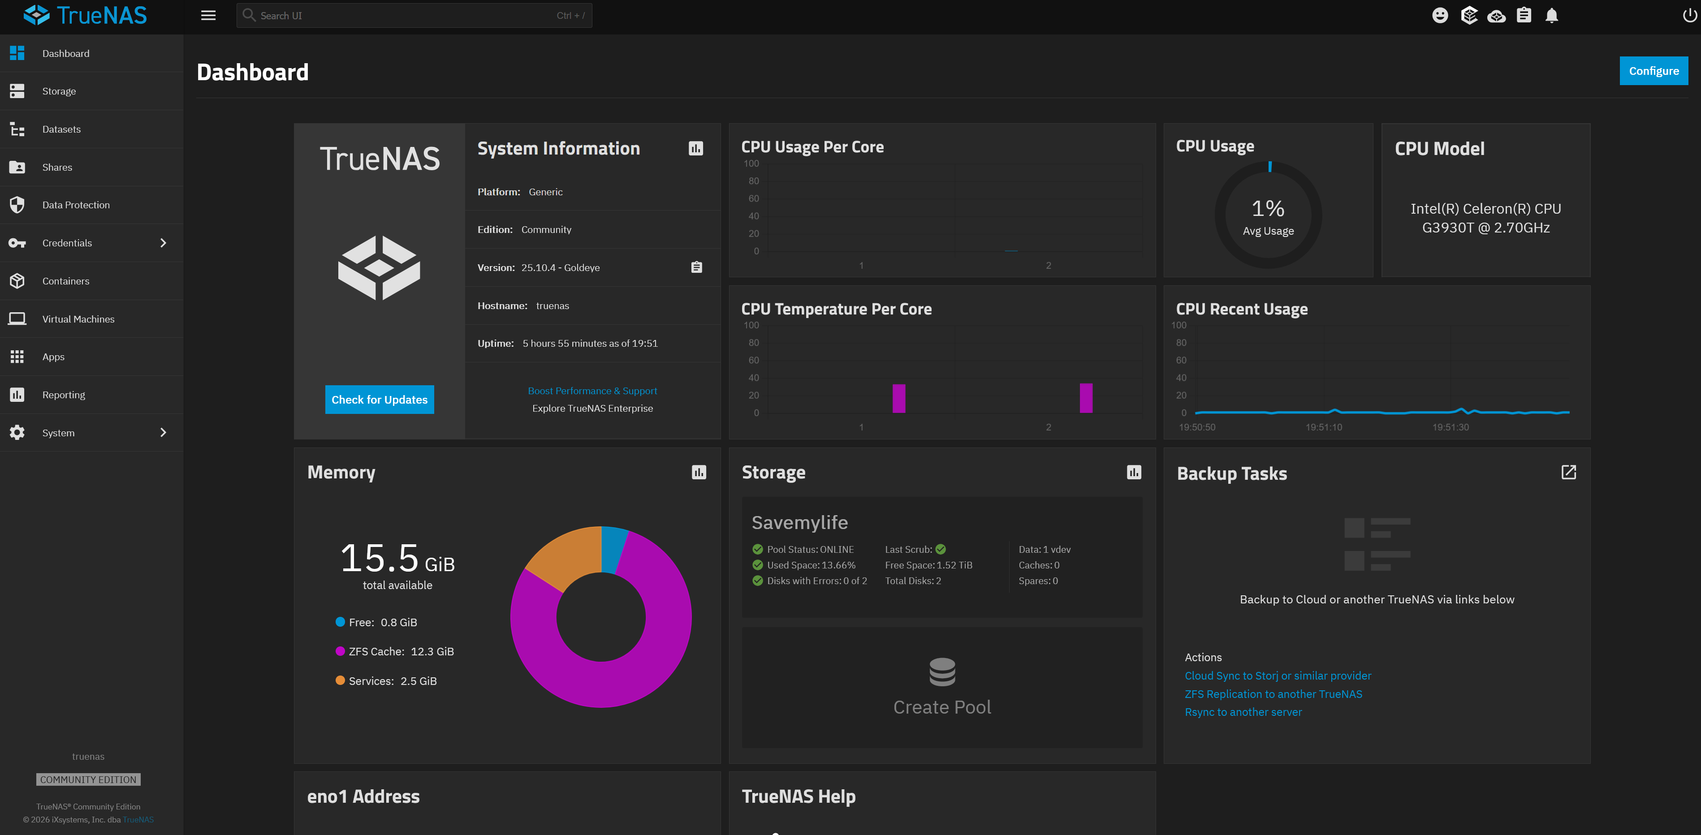The image size is (1701, 835).
Task: Open the Jobs clipboard icon
Action: coord(1524,15)
